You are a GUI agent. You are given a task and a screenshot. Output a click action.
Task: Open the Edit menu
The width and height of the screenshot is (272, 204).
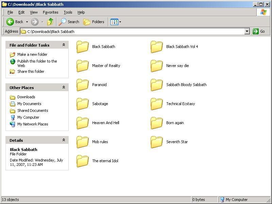coord(21,12)
